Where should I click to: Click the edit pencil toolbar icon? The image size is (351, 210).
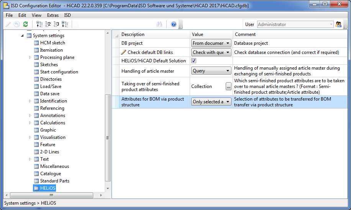8,24
